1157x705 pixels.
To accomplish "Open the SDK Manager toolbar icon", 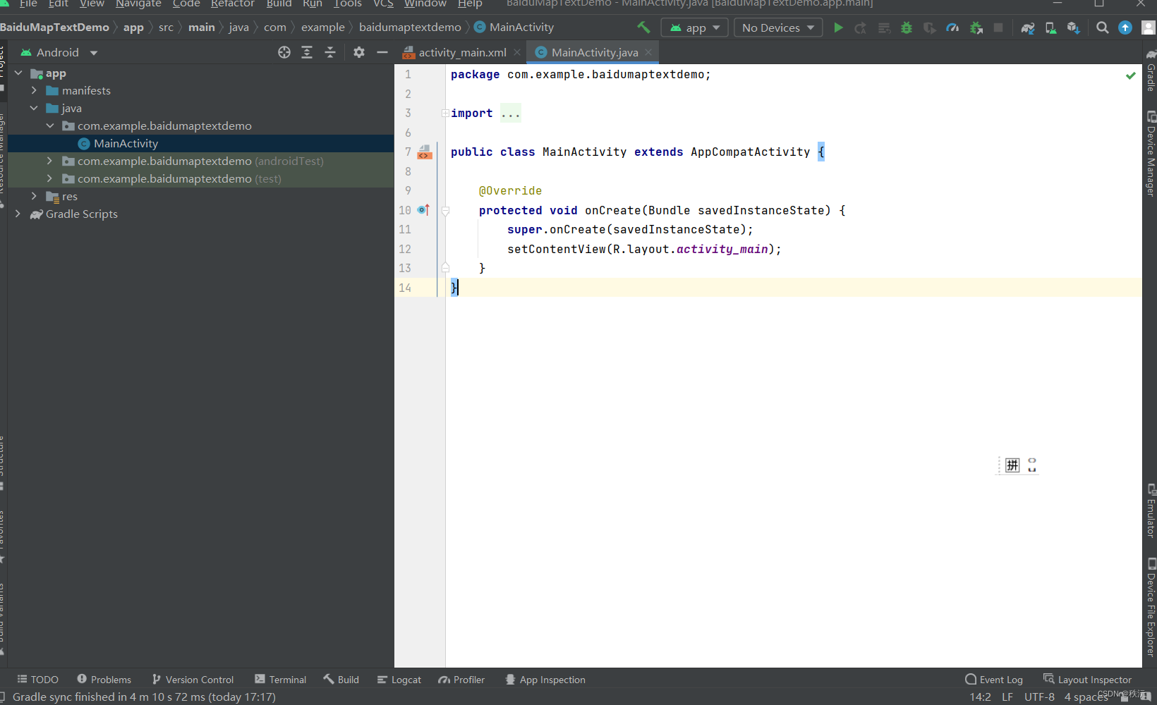I will (1074, 27).
